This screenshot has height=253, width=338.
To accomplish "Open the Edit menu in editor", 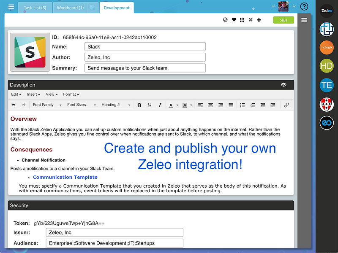I will 16,94.
